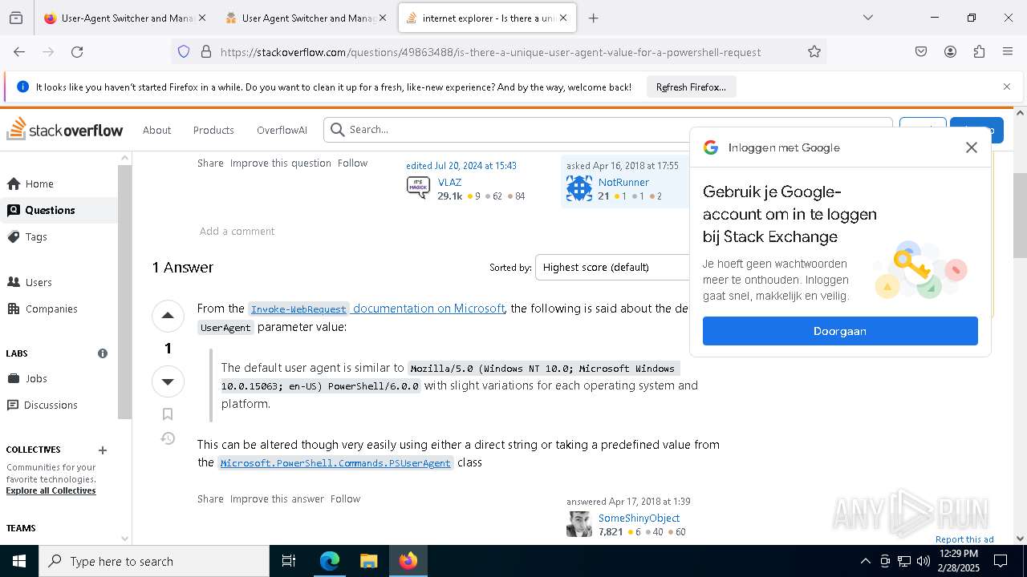
Task: Bookmark this page with the star icon
Action: point(814,51)
